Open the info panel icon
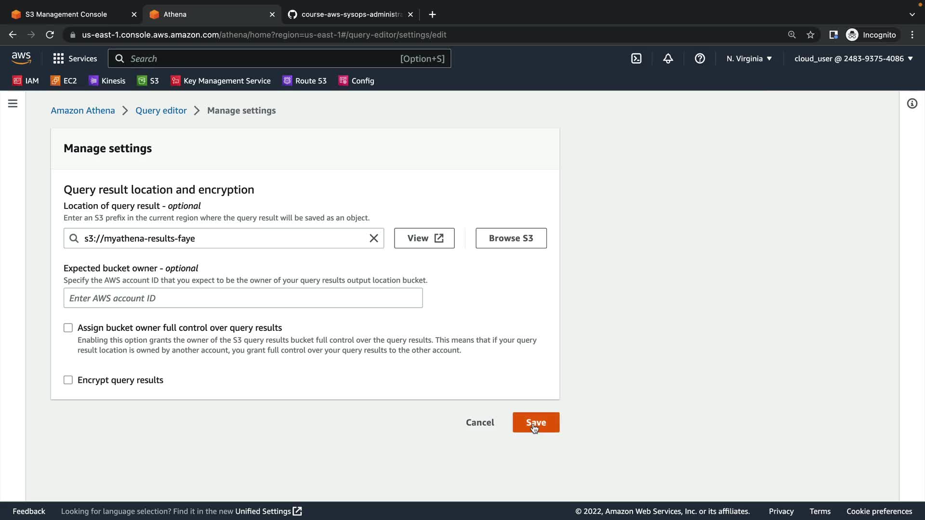The image size is (925, 520). [x=912, y=104]
